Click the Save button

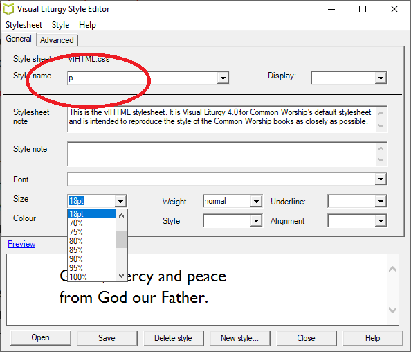click(107, 338)
